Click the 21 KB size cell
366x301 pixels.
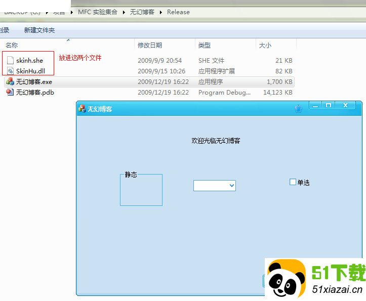pos(284,60)
